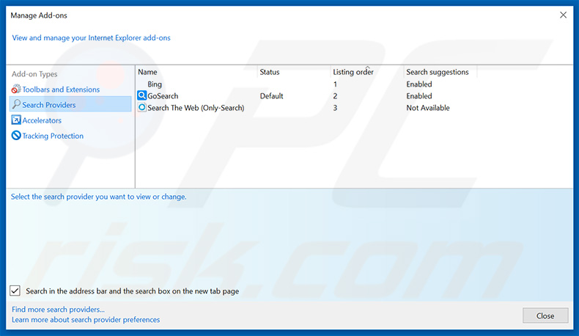Click the Default status of GoSearch
The height and width of the screenshot is (336, 579).
pos(271,96)
